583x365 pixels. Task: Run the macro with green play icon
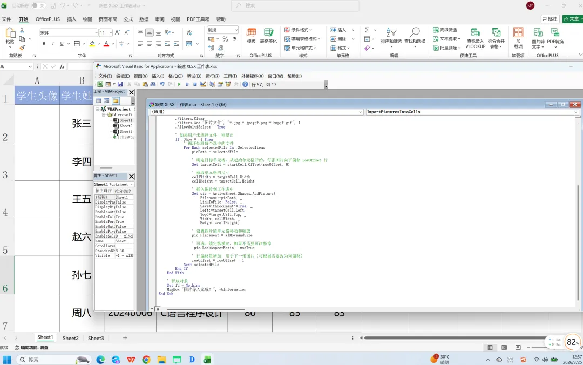[179, 84]
